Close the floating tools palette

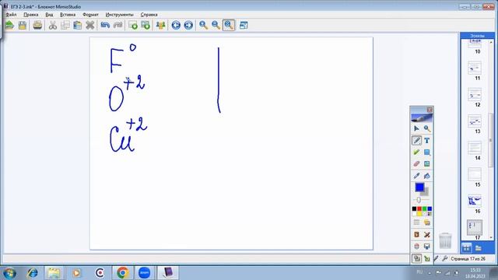pyautogui.click(x=430, y=110)
